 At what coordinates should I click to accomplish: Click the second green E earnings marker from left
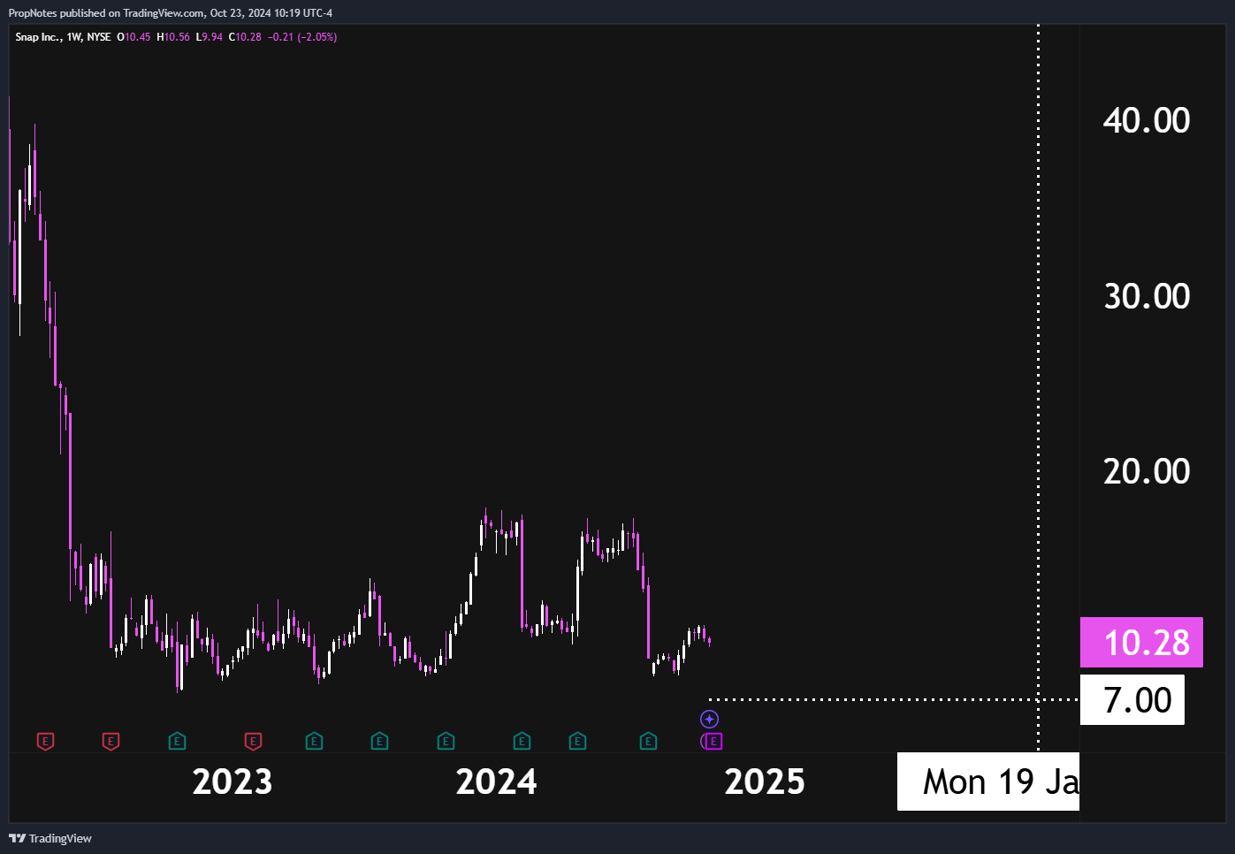(314, 741)
